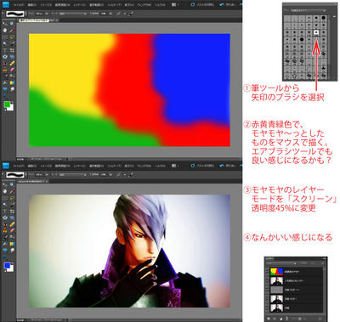Click the green foreground color swatch
The image size is (340, 322).
click(x=8, y=105)
